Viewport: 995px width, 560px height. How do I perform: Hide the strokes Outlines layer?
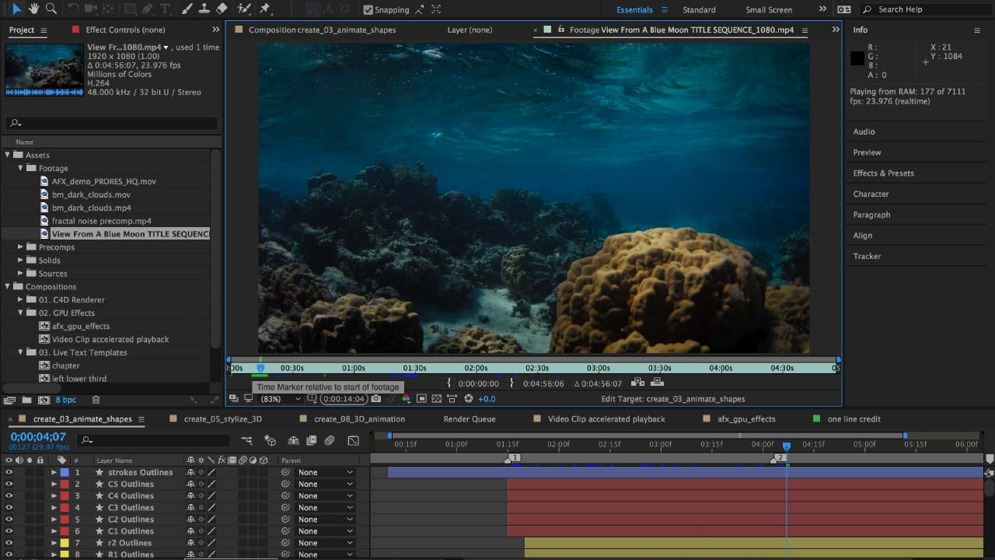coord(9,472)
